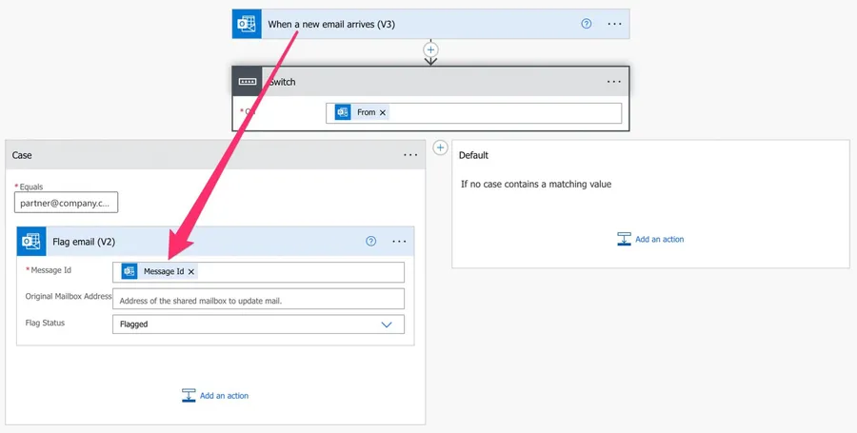Viewport: 857px width, 433px height.
Task: Collapse the Flag email (V2) header
Action: pyautogui.click(x=190, y=242)
